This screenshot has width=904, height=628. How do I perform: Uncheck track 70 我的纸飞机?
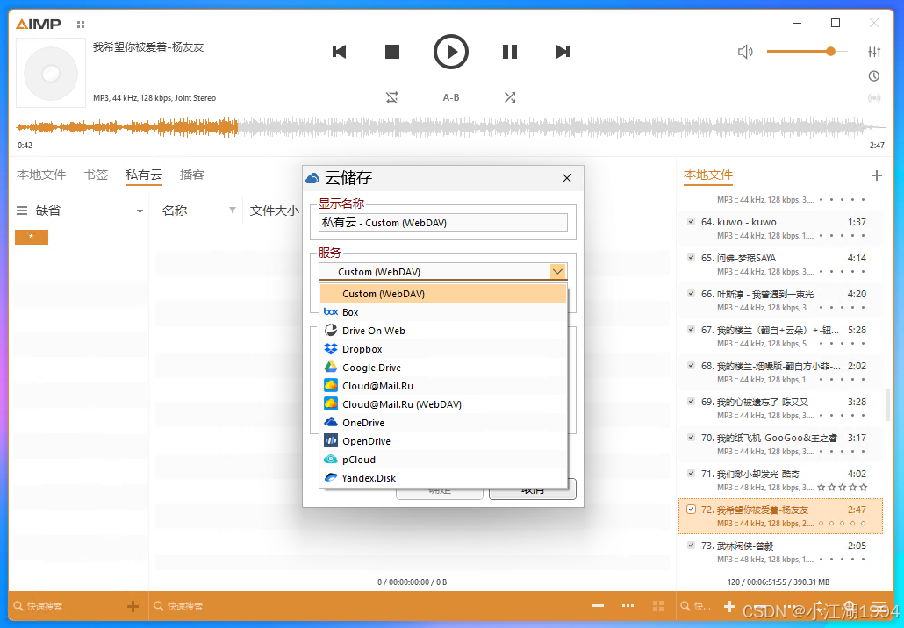(x=691, y=438)
